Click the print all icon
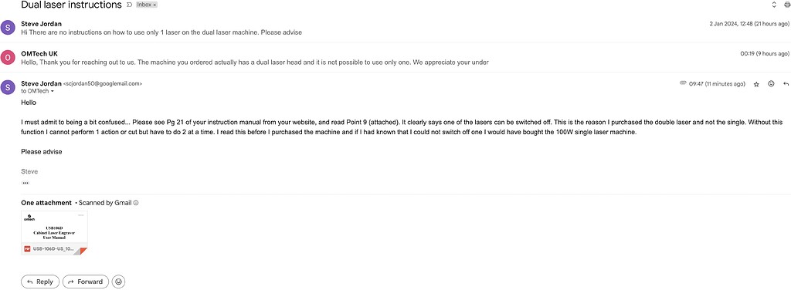 tap(787, 5)
